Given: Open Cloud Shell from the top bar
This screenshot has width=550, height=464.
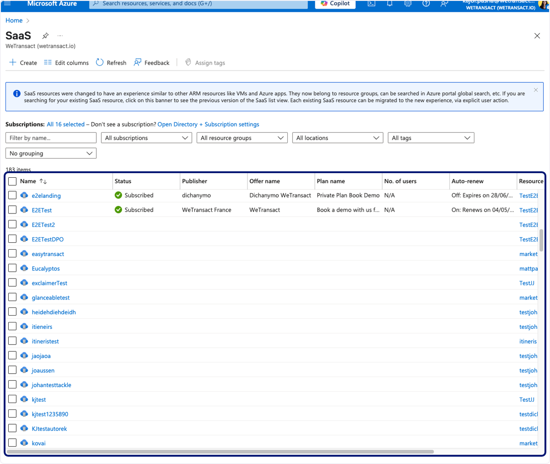Looking at the screenshot, I should pos(372,3).
